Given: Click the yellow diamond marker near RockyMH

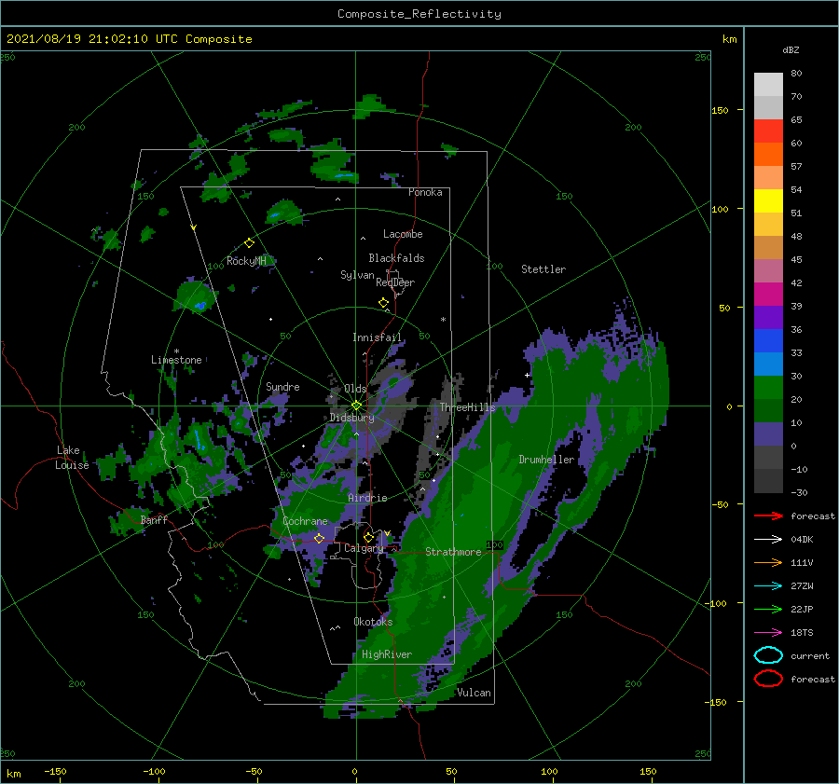Looking at the screenshot, I should click(x=249, y=243).
